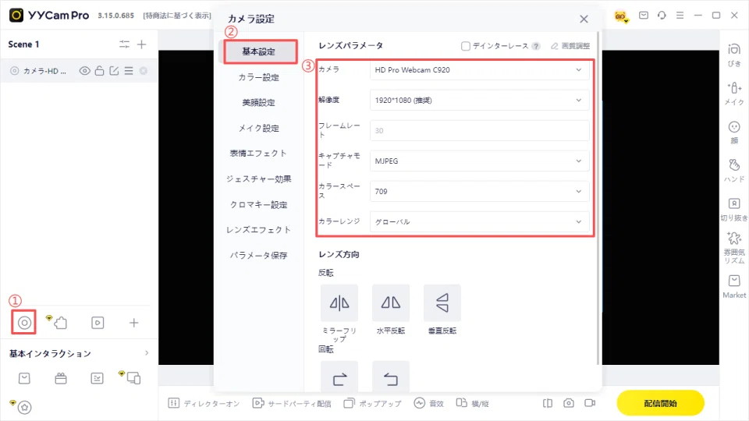Viewport: 749px width, 421px height.
Task: Click the camera settings dialog scrollbar
Action: [598, 198]
